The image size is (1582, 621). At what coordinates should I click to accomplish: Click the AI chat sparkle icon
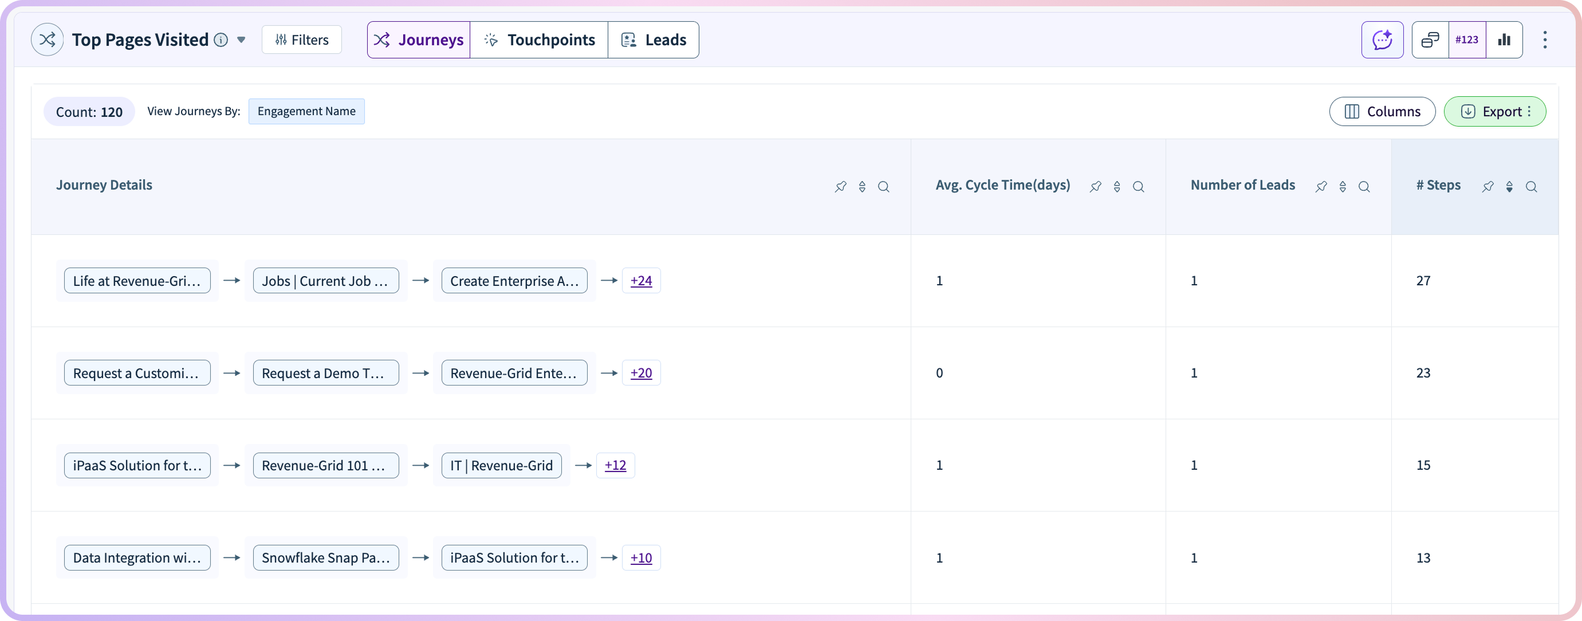click(x=1382, y=40)
